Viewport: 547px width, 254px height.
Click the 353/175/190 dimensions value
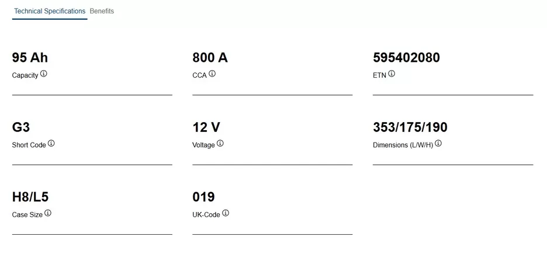410,127
